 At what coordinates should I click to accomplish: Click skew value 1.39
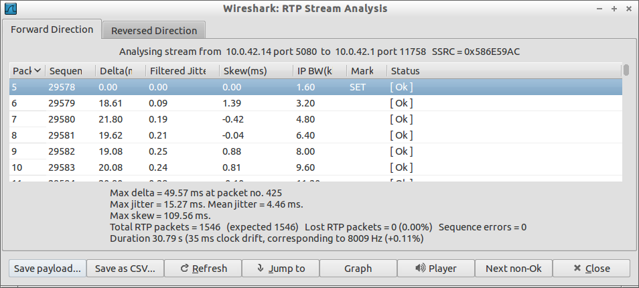coord(232,103)
